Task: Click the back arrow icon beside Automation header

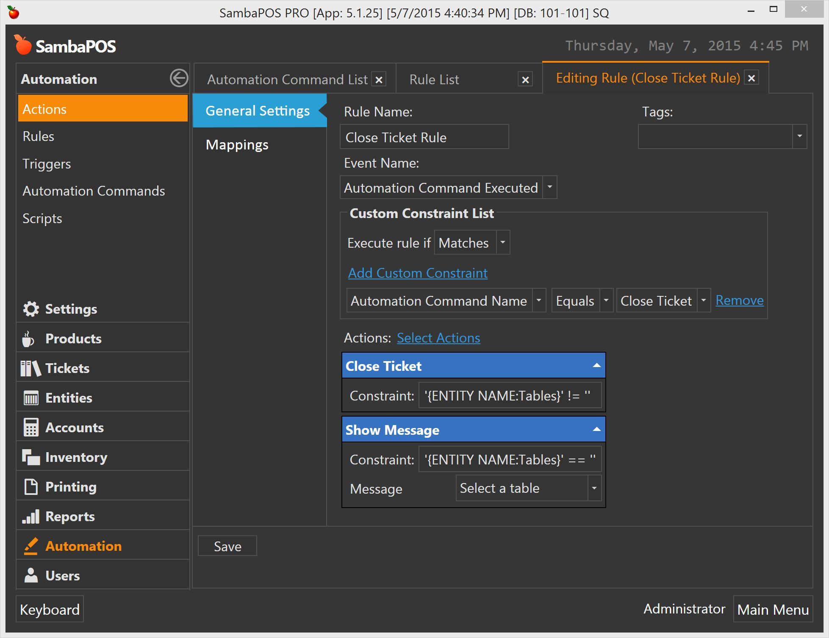Action: point(179,78)
